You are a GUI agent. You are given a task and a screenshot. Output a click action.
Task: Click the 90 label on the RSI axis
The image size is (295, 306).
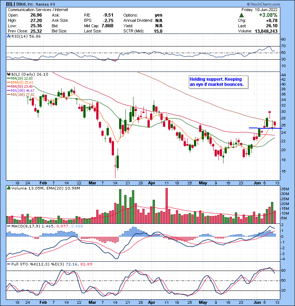tap(283, 39)
